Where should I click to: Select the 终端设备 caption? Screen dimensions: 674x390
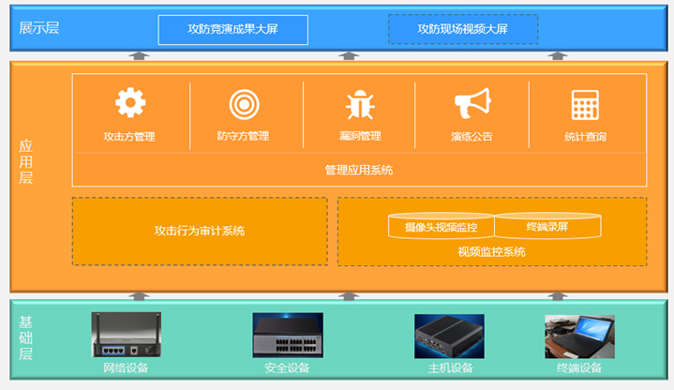(579, 368)
